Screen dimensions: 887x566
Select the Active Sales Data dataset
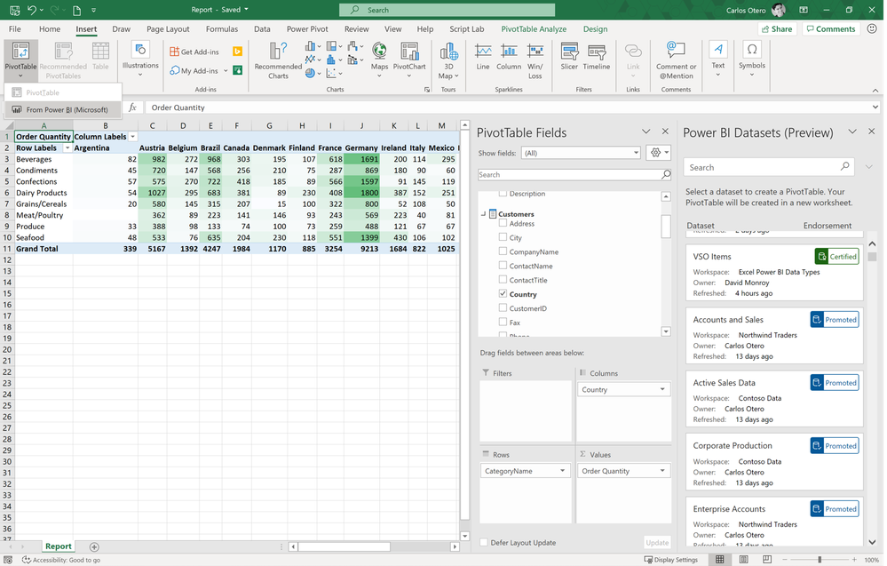point(774,399)
